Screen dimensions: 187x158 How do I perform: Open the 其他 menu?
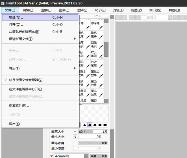point(174,10)
